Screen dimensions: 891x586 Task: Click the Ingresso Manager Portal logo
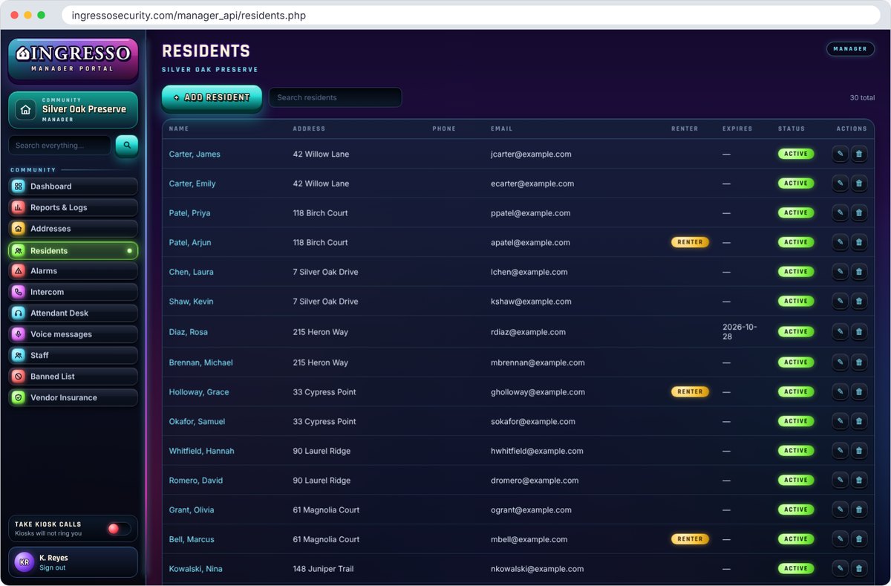coord(73,59)
